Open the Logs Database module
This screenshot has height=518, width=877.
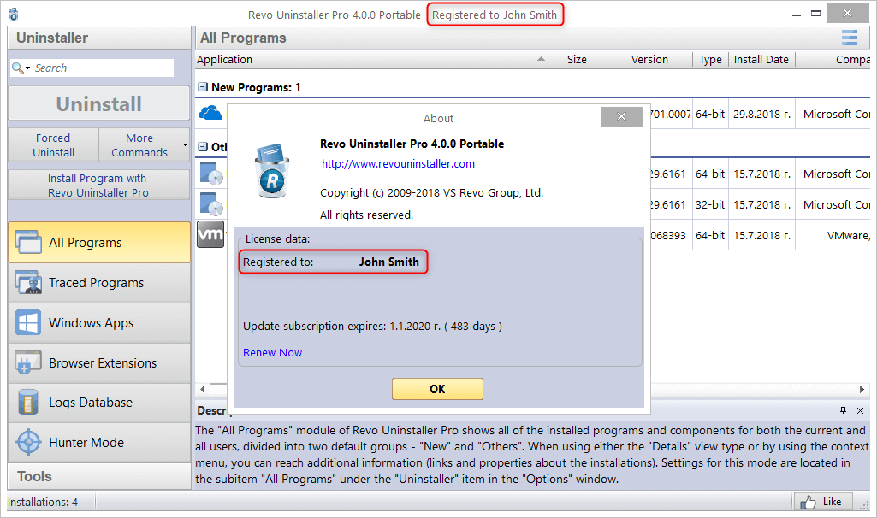[99, 403]
